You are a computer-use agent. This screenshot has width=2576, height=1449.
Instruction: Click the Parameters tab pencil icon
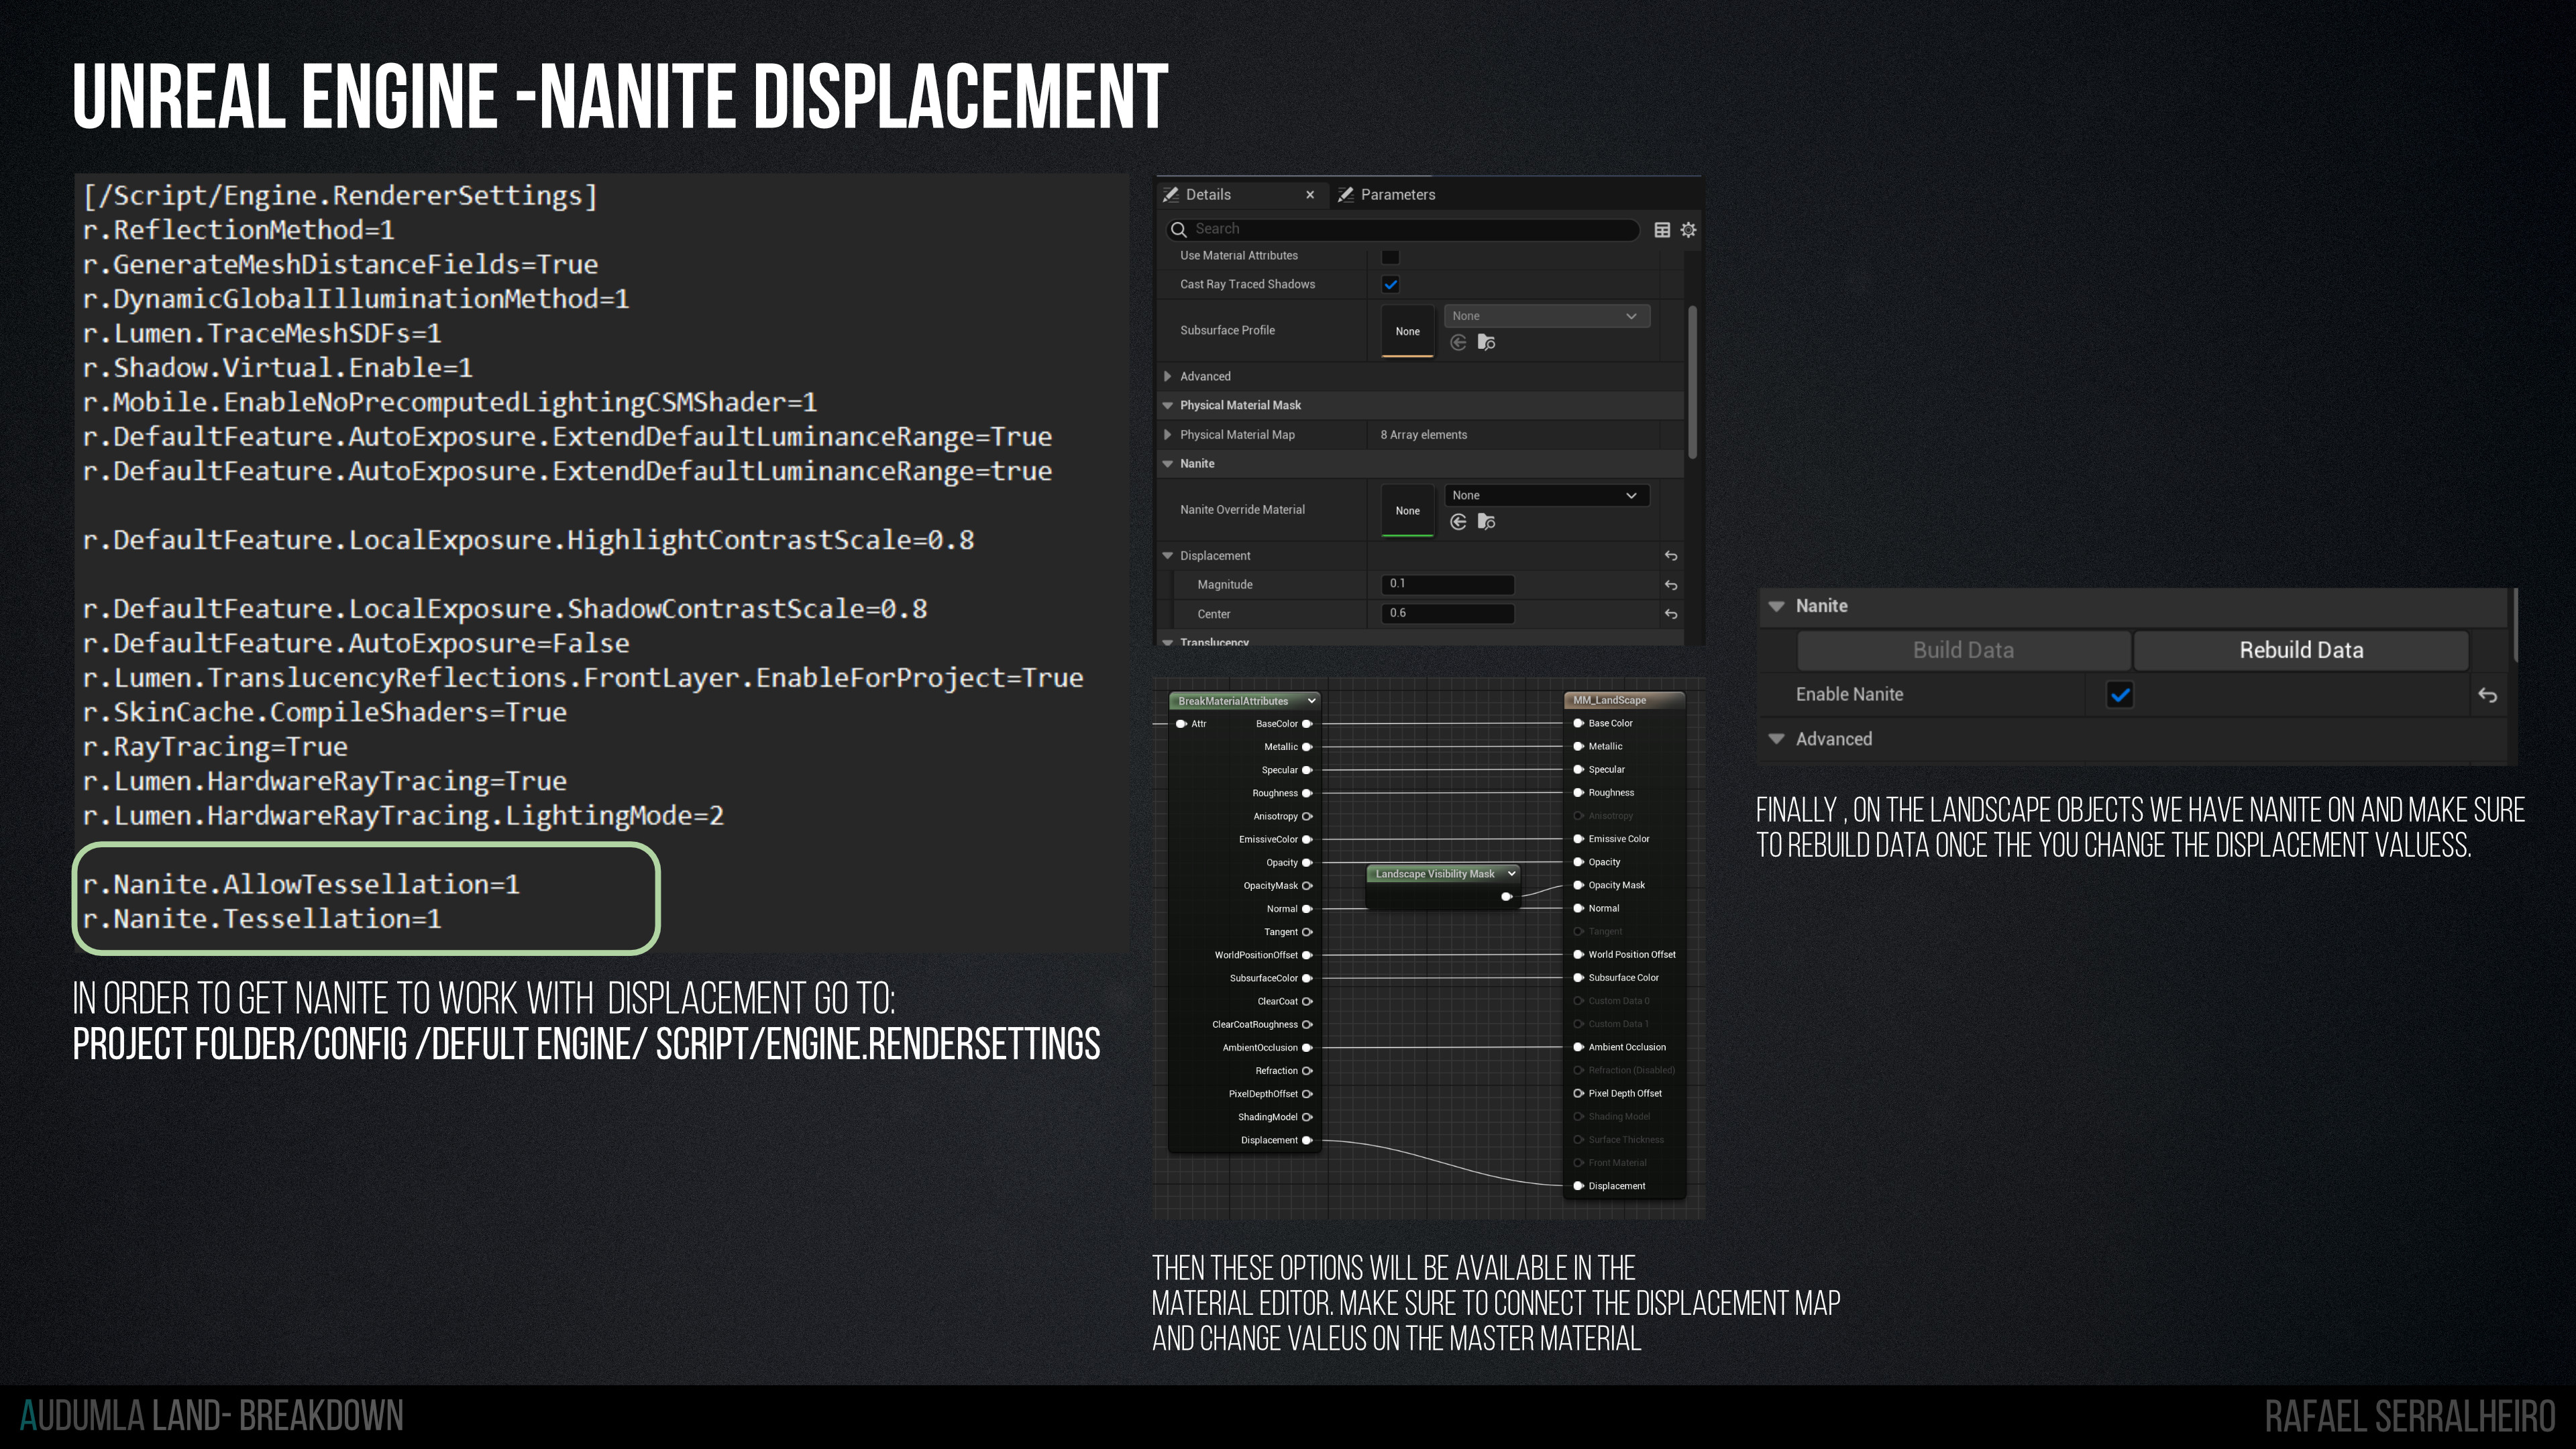coord(1346,195)
